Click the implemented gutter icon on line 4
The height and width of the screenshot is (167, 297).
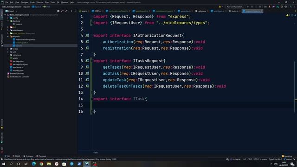[x=87, y=35]
